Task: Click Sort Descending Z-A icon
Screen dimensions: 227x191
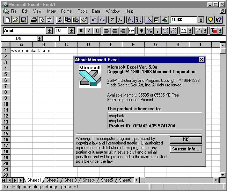Action: 139,20
